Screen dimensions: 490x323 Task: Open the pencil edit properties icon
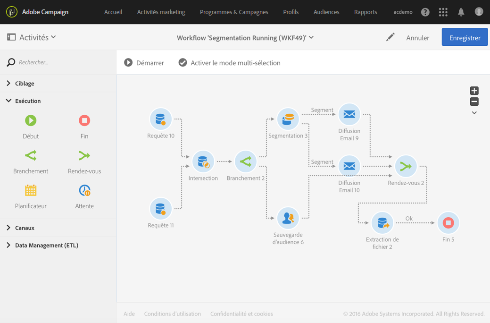[x=390, y=37]
